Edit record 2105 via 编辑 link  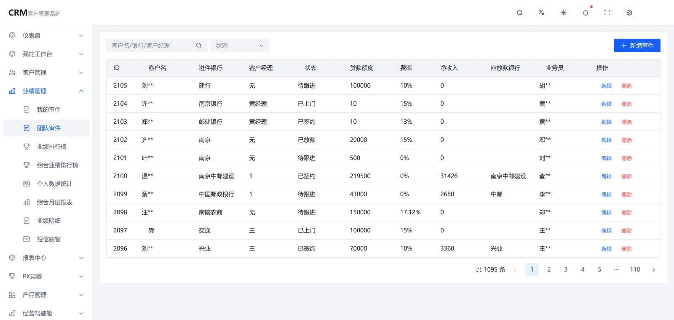click(x=607, y=86)
